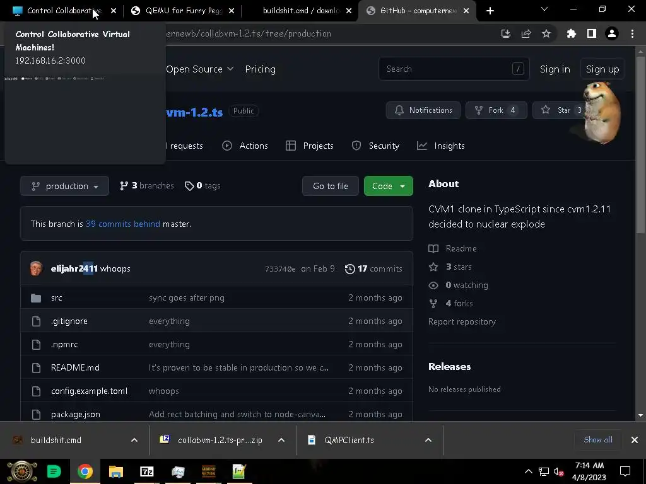Viewport: 646px width, 484px height.
Task: Open the package.json file
Action: point(76,415)
